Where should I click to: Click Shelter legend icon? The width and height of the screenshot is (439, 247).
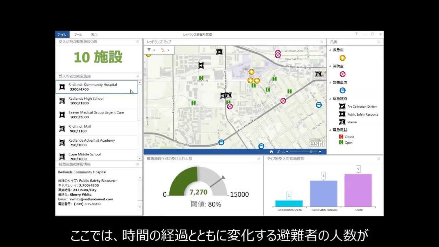pyautogui.click(x=342, y=122)
